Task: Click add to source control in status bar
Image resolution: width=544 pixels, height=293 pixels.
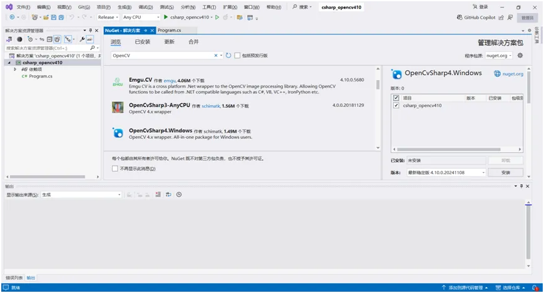Action: click(x=465, y=287)
